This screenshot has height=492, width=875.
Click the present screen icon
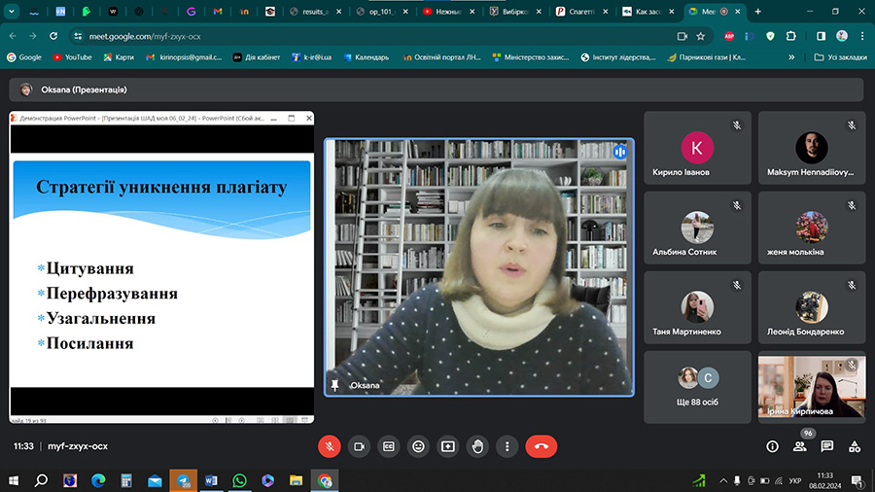(448, 446)
